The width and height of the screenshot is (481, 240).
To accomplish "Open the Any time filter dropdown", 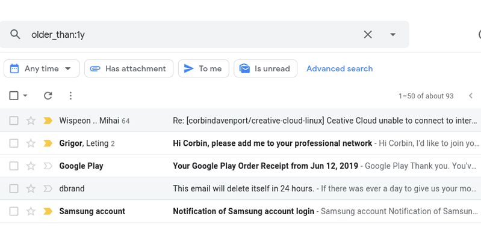I will [x=42, y=68].
